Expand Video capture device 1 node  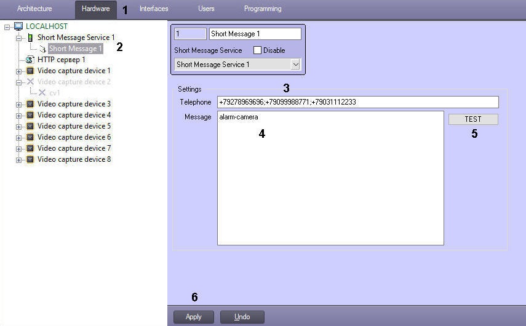pos(19,71)
